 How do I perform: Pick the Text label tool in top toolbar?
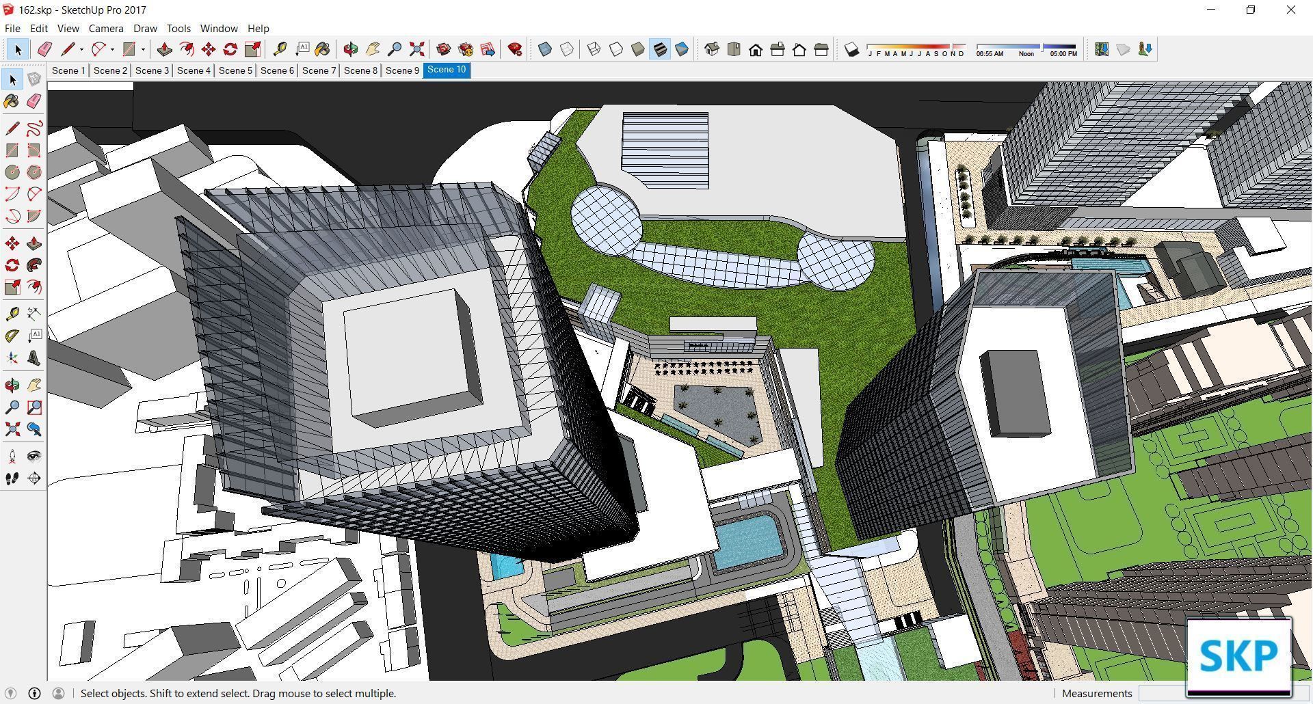point(302,49)
